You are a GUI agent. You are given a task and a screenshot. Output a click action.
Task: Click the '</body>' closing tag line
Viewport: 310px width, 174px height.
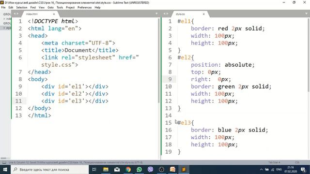[39, 108]
